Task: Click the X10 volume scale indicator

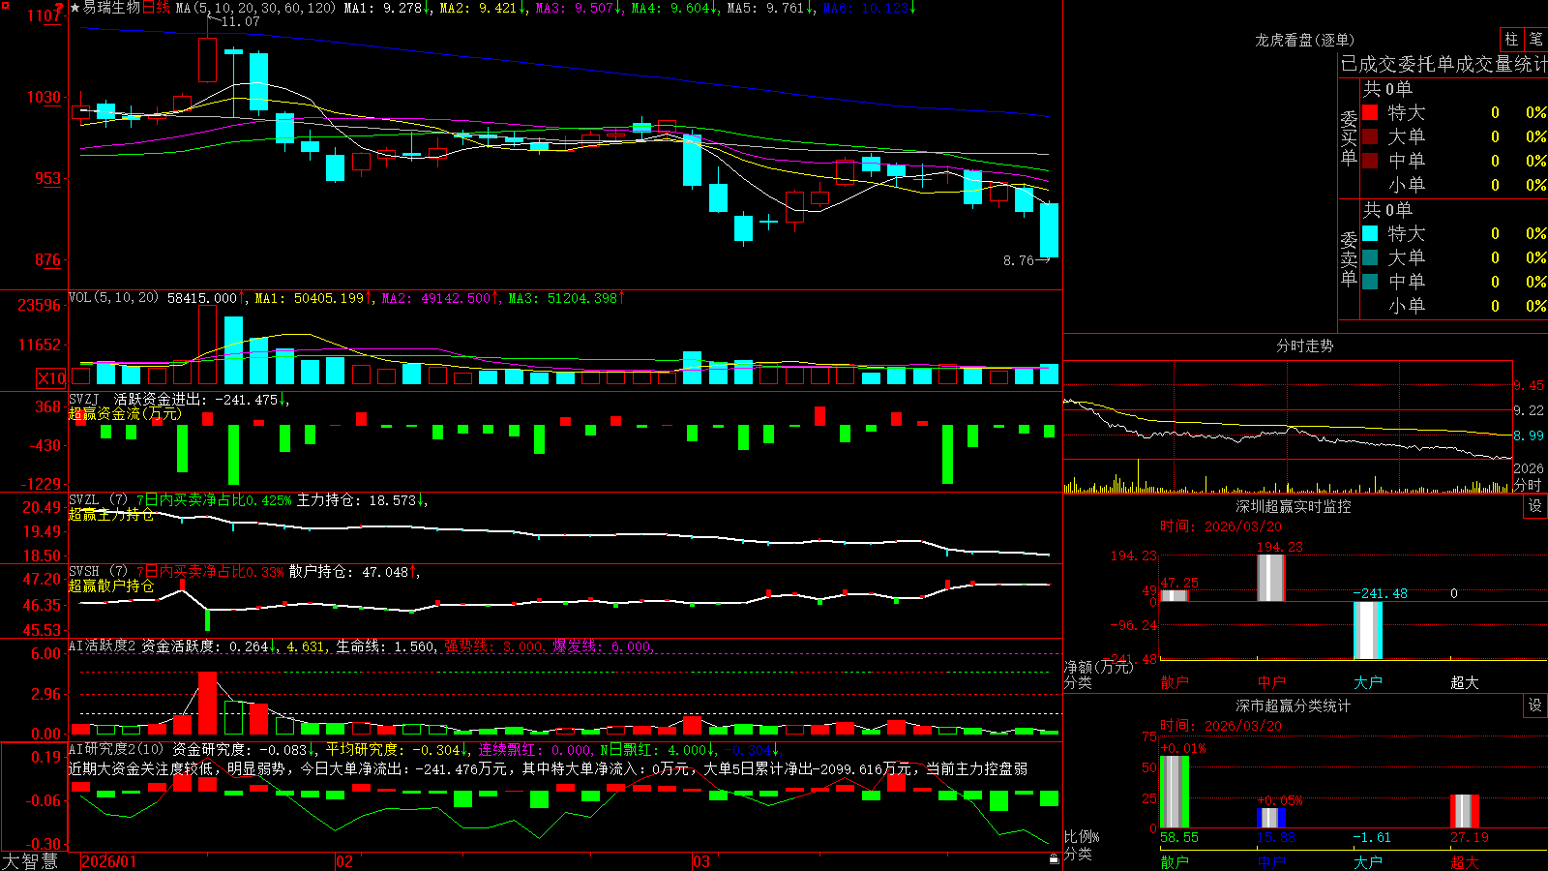Action: (x=51, y=378)
